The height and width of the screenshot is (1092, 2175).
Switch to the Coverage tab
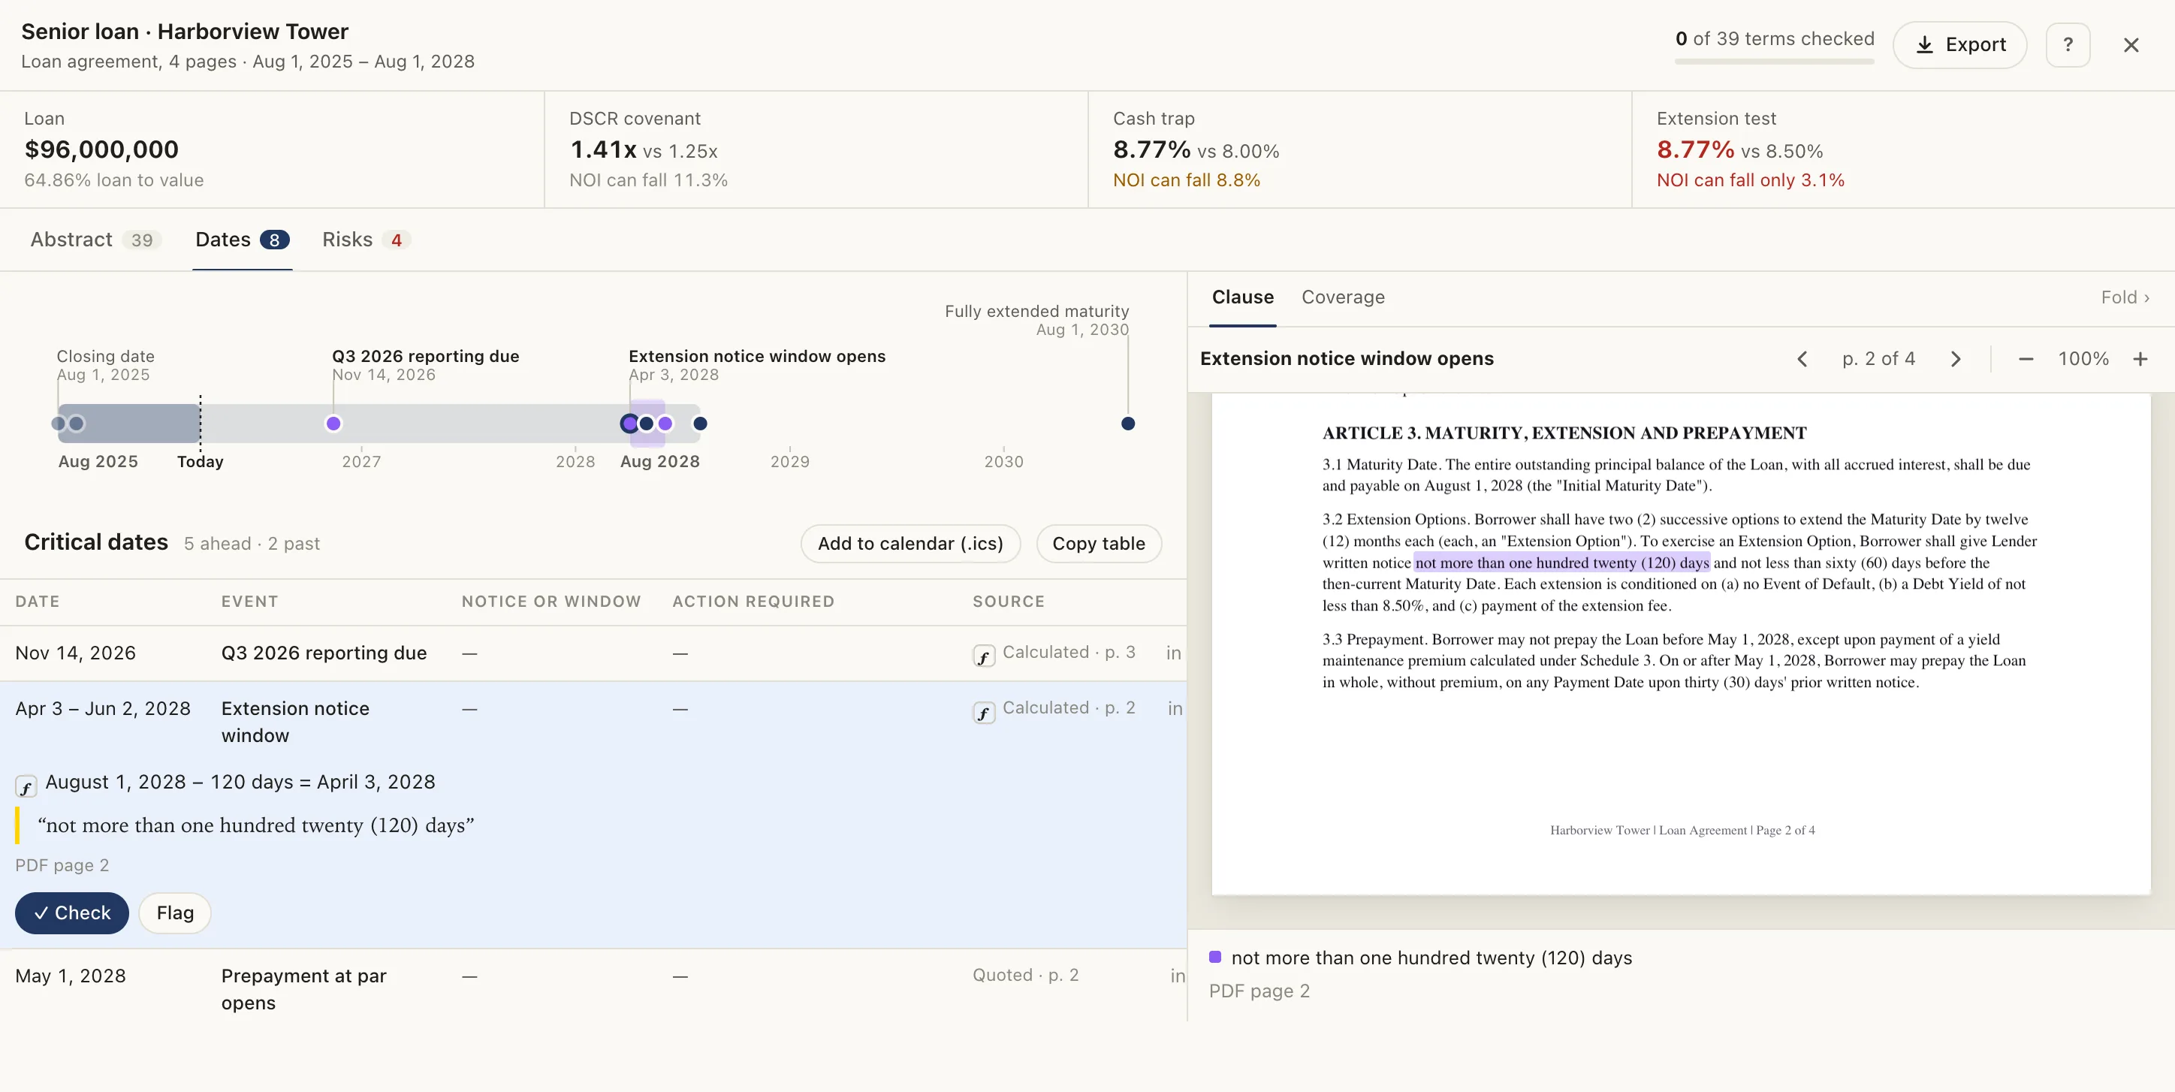point(1343,297)
